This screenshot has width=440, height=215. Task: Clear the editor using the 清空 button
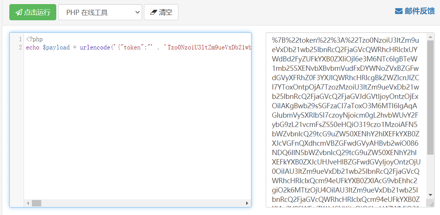click(161, 12)
